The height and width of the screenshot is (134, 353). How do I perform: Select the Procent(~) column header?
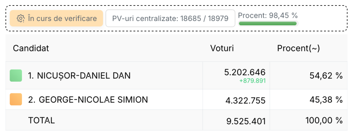pyautogui.click(x=299, y=48)
